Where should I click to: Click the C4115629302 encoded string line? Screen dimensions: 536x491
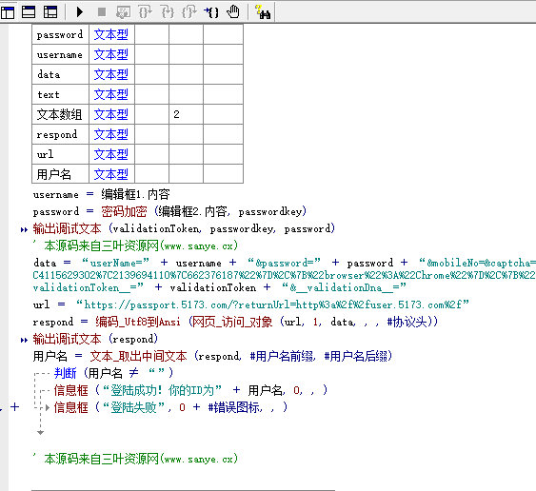click(284, 275)
